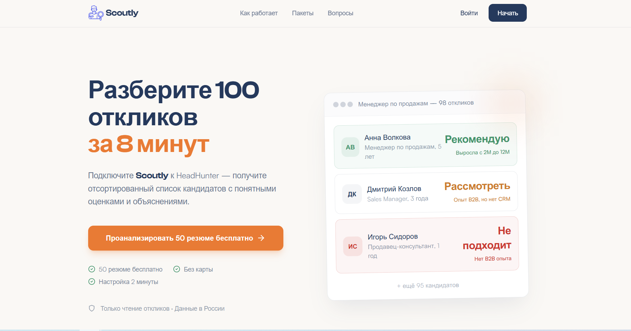Screen dimensions: 631x331
Task: Click the bold Scoutly word in the subheading
Action: click(x=152, y=175)
